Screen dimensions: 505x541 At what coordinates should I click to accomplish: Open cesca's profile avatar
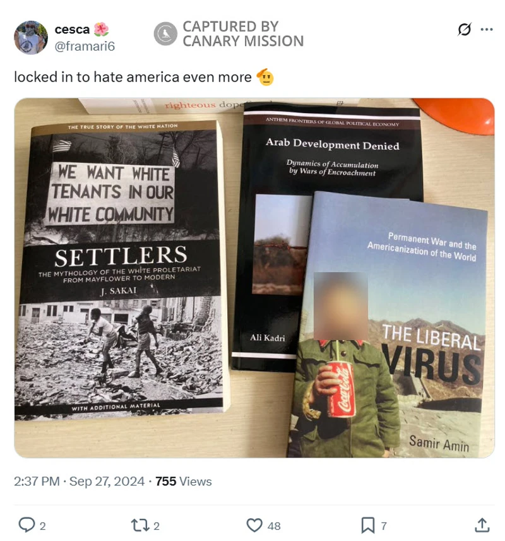[31, 37]
